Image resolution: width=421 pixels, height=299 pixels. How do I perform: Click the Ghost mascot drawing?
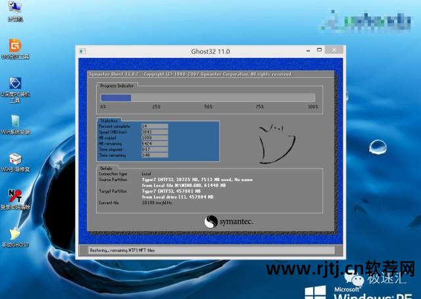pos(276,144)
